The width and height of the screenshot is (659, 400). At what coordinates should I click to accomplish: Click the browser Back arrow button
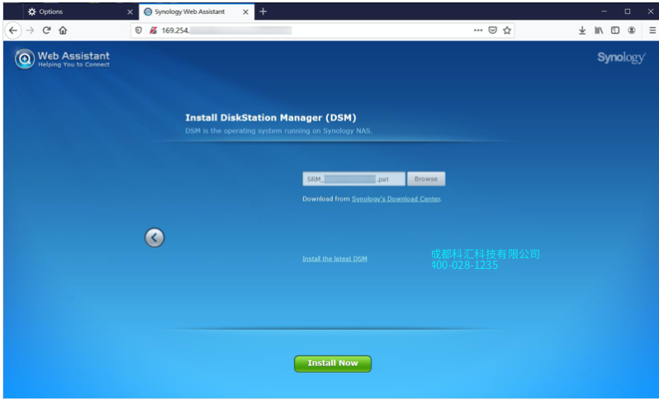pyautogui.click(x=13, y=31)
